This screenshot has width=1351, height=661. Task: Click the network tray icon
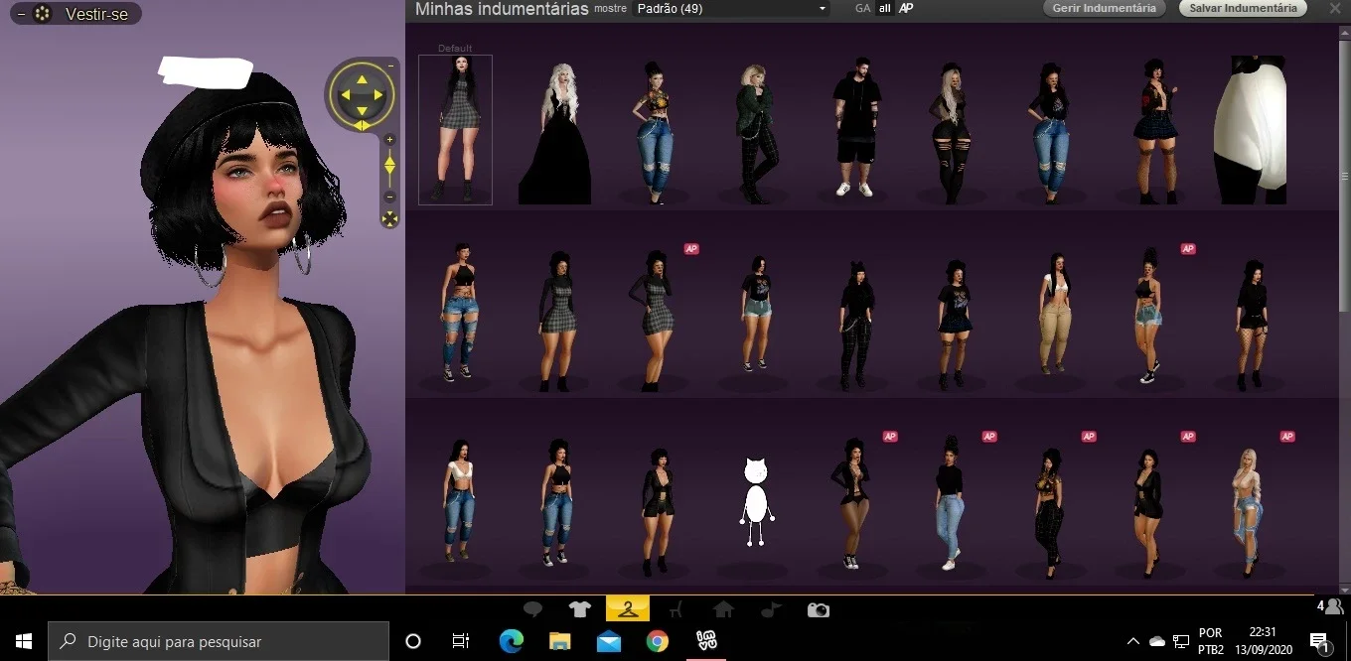coord(1181,642)
